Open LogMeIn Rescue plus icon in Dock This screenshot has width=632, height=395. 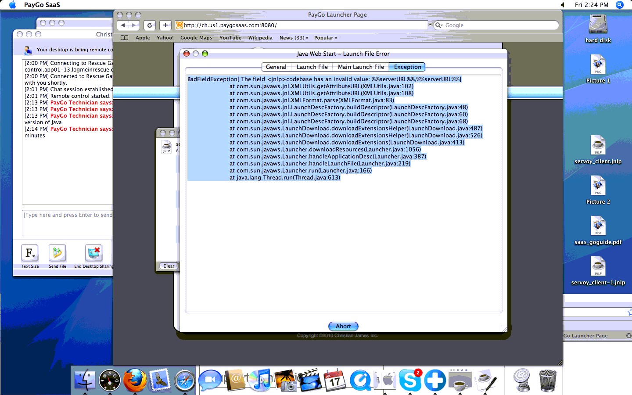[435, 380]
